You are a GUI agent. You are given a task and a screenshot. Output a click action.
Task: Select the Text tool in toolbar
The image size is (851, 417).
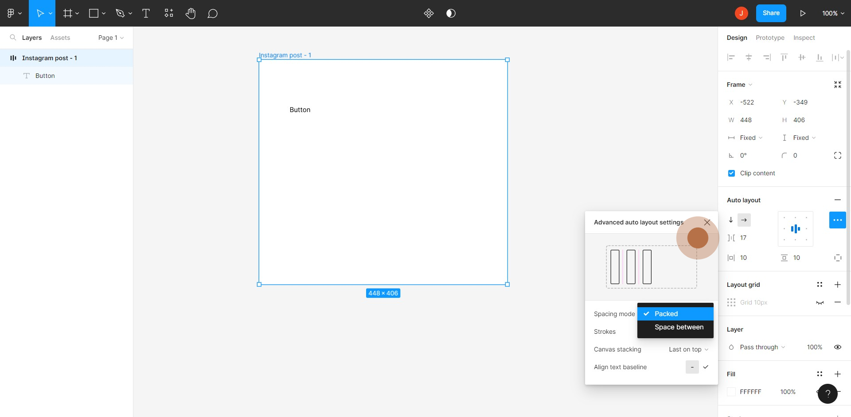[x=146, y=13]
